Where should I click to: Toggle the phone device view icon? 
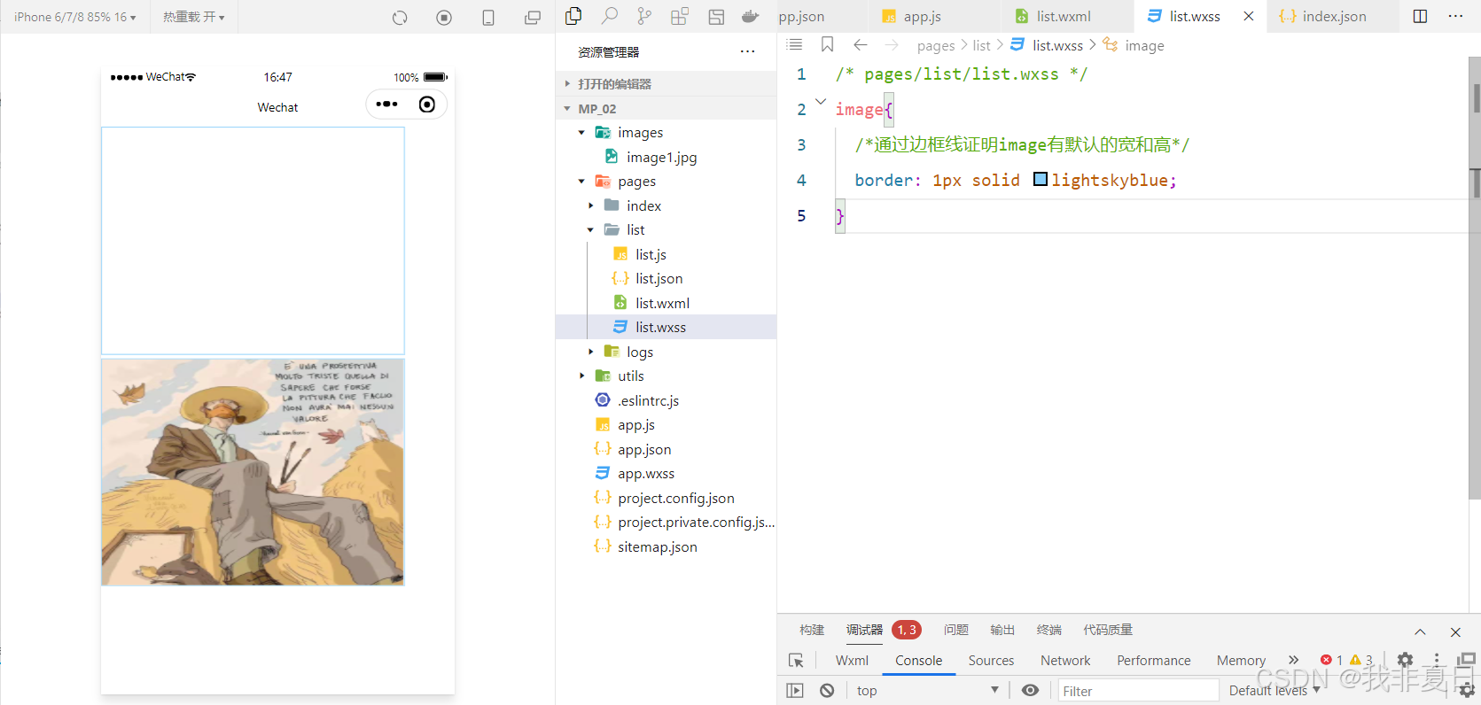coord(488,17)
